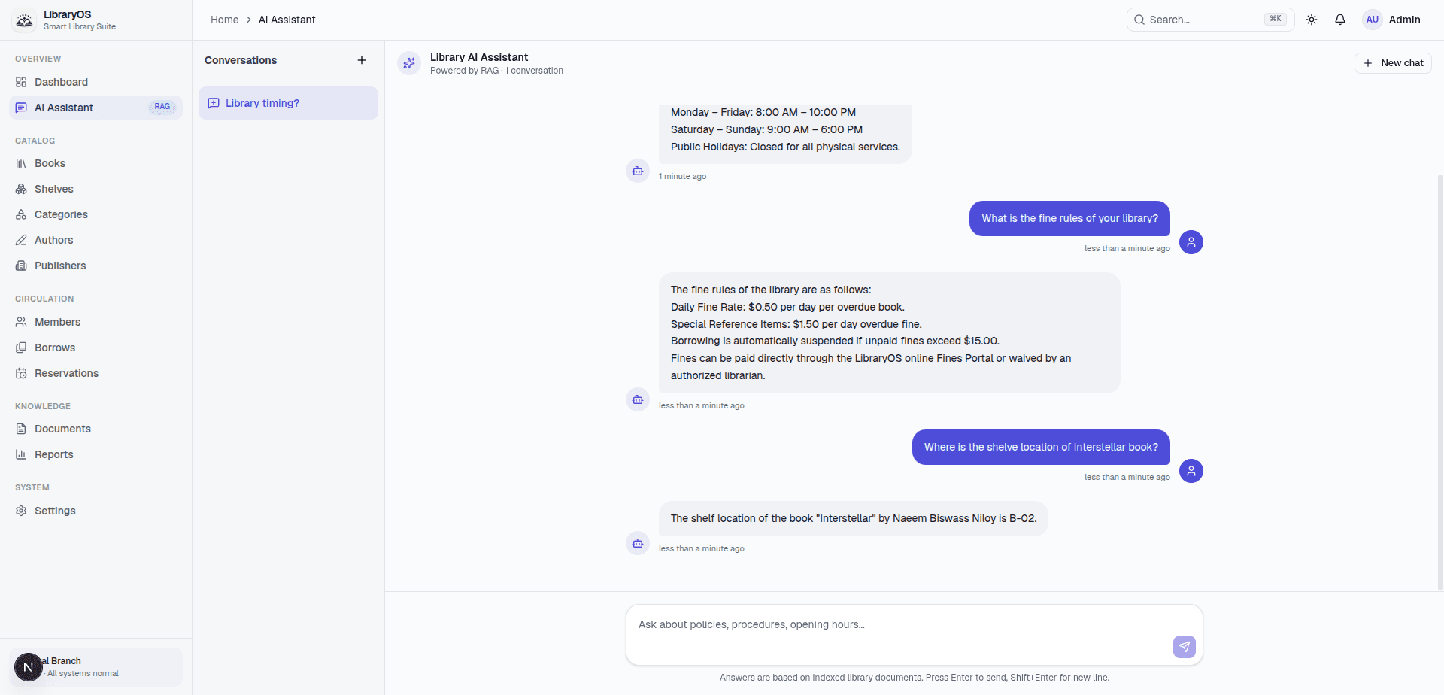
Task: Go to Shelves section
Action: coord(96,189)
